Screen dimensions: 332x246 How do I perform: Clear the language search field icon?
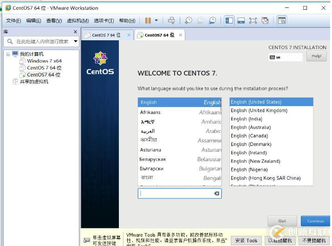[x=216, y=193]
